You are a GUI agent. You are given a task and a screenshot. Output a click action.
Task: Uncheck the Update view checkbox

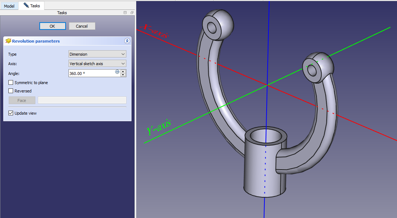[x=11, y=113]
